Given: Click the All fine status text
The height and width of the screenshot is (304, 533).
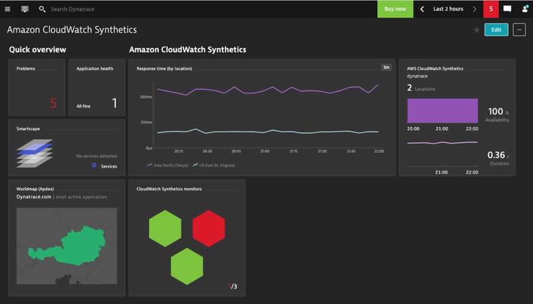Looking at the screenshot, I should [x=83, y=106].
